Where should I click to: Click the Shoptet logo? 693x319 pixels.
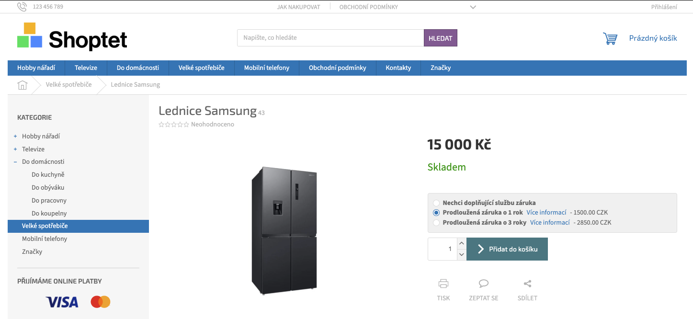pos(72,37)
